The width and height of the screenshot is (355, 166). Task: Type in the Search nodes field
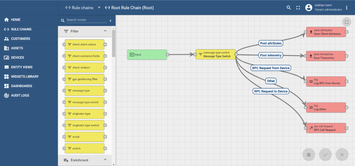click(x=86, y=20)
